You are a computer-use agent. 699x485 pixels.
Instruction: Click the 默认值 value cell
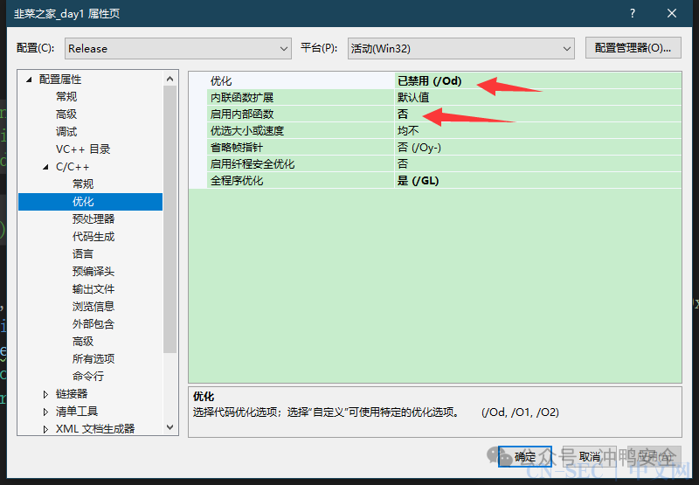538,98
